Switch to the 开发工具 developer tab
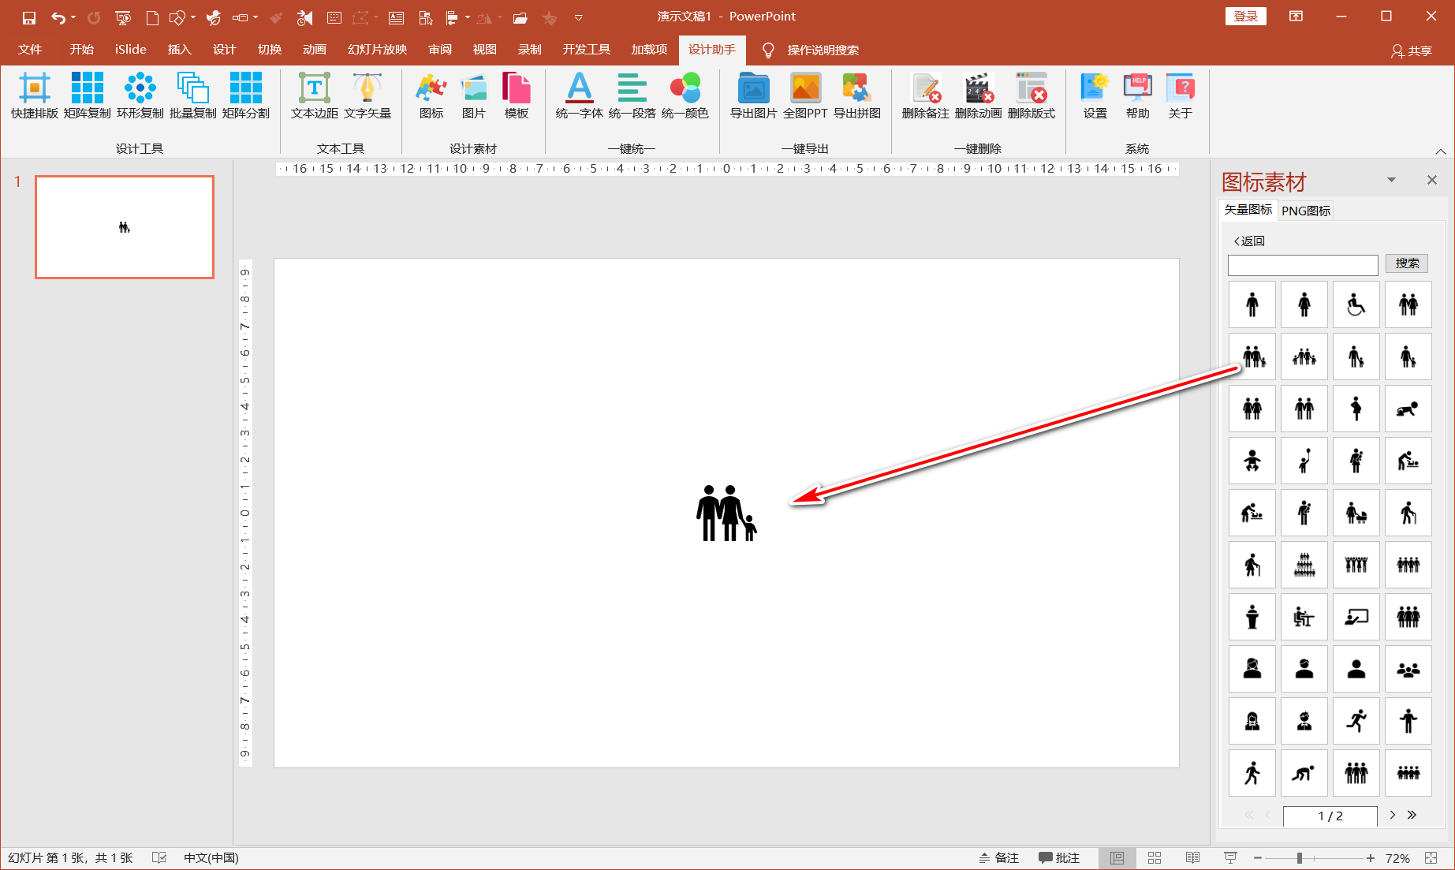Viewport: 1455px width, 870px height. (x=586, y=49)
